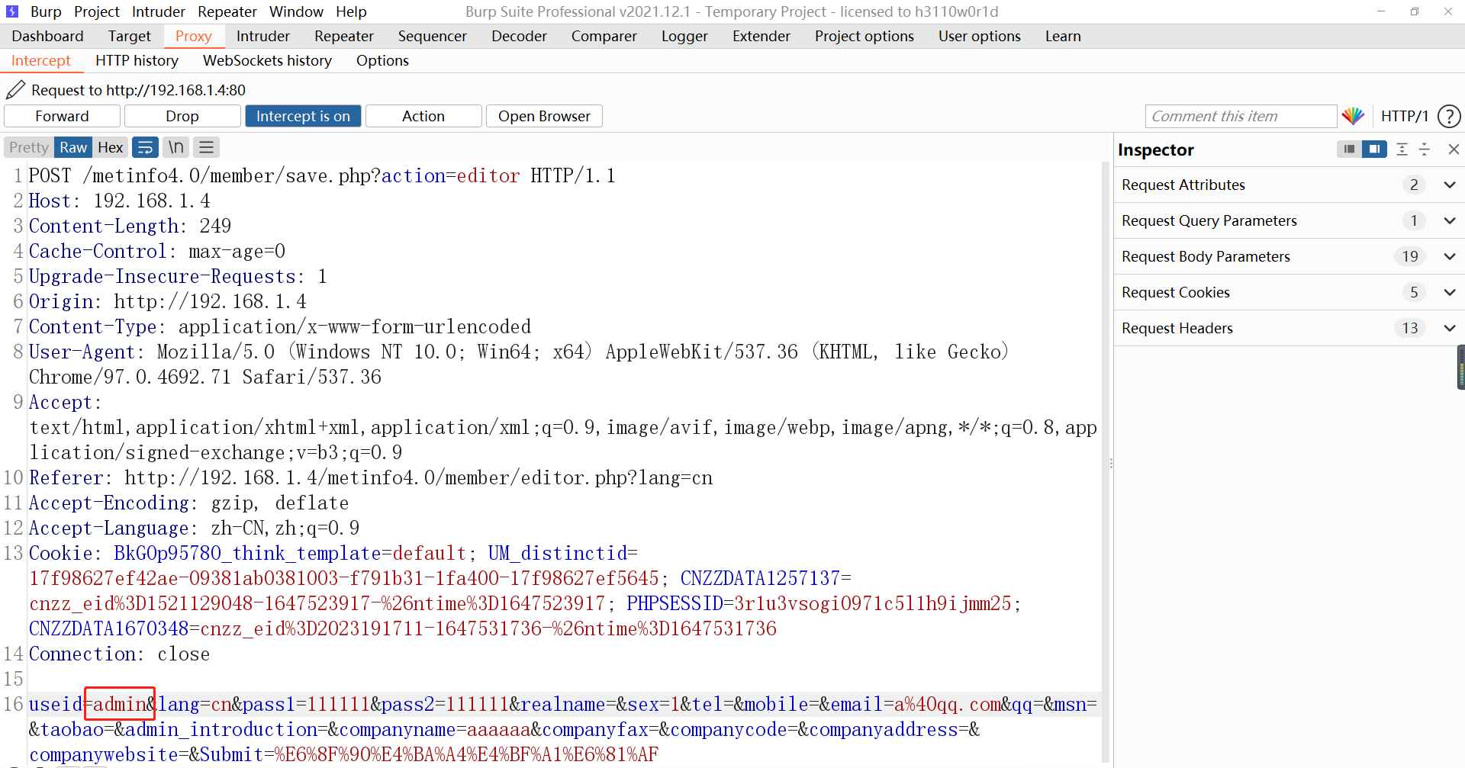Screen dimensions: 1465x768
Task: Open the WebSockets history subtab
Action: [267, 60]
